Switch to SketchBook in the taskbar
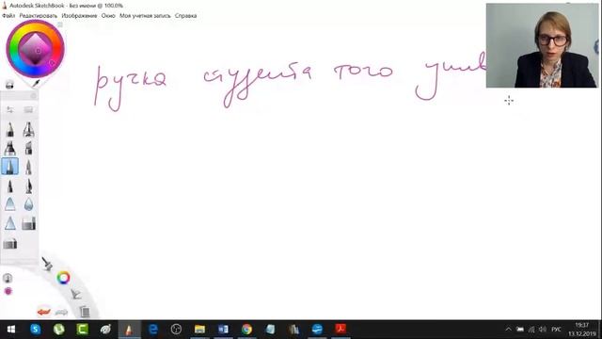Image resolution: width=602 pixels, height=339 pixels. (129, 330)
